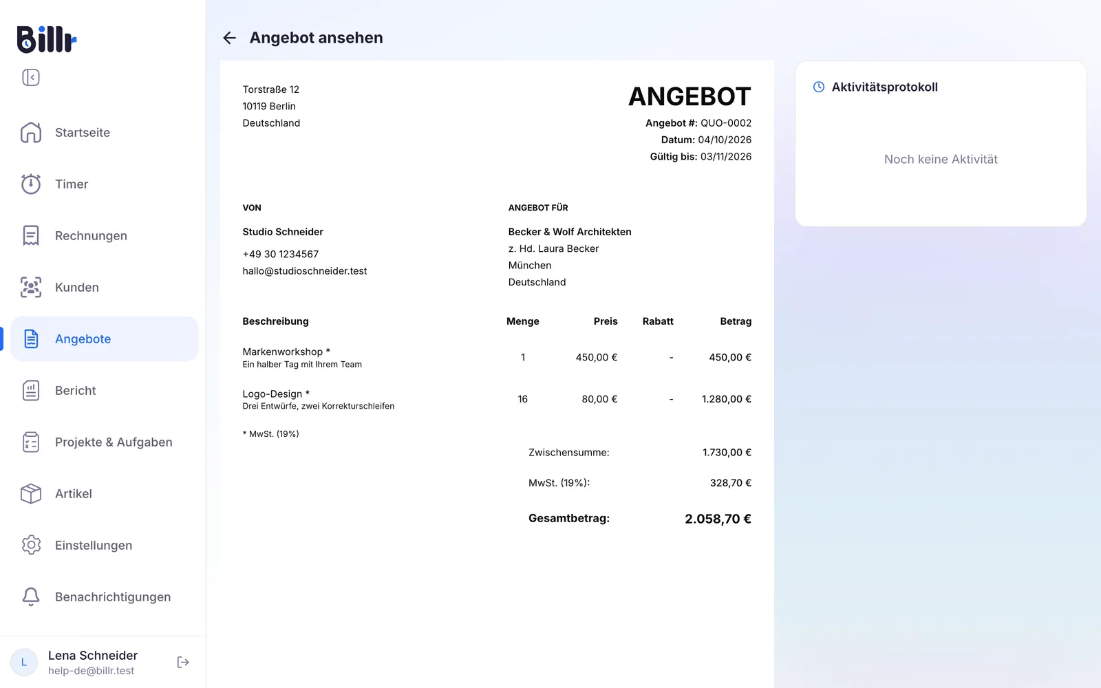Click the client name Becker & Wolf Architekten
The width and height of the screenshot is (1101, 688).
click(570, 232)
